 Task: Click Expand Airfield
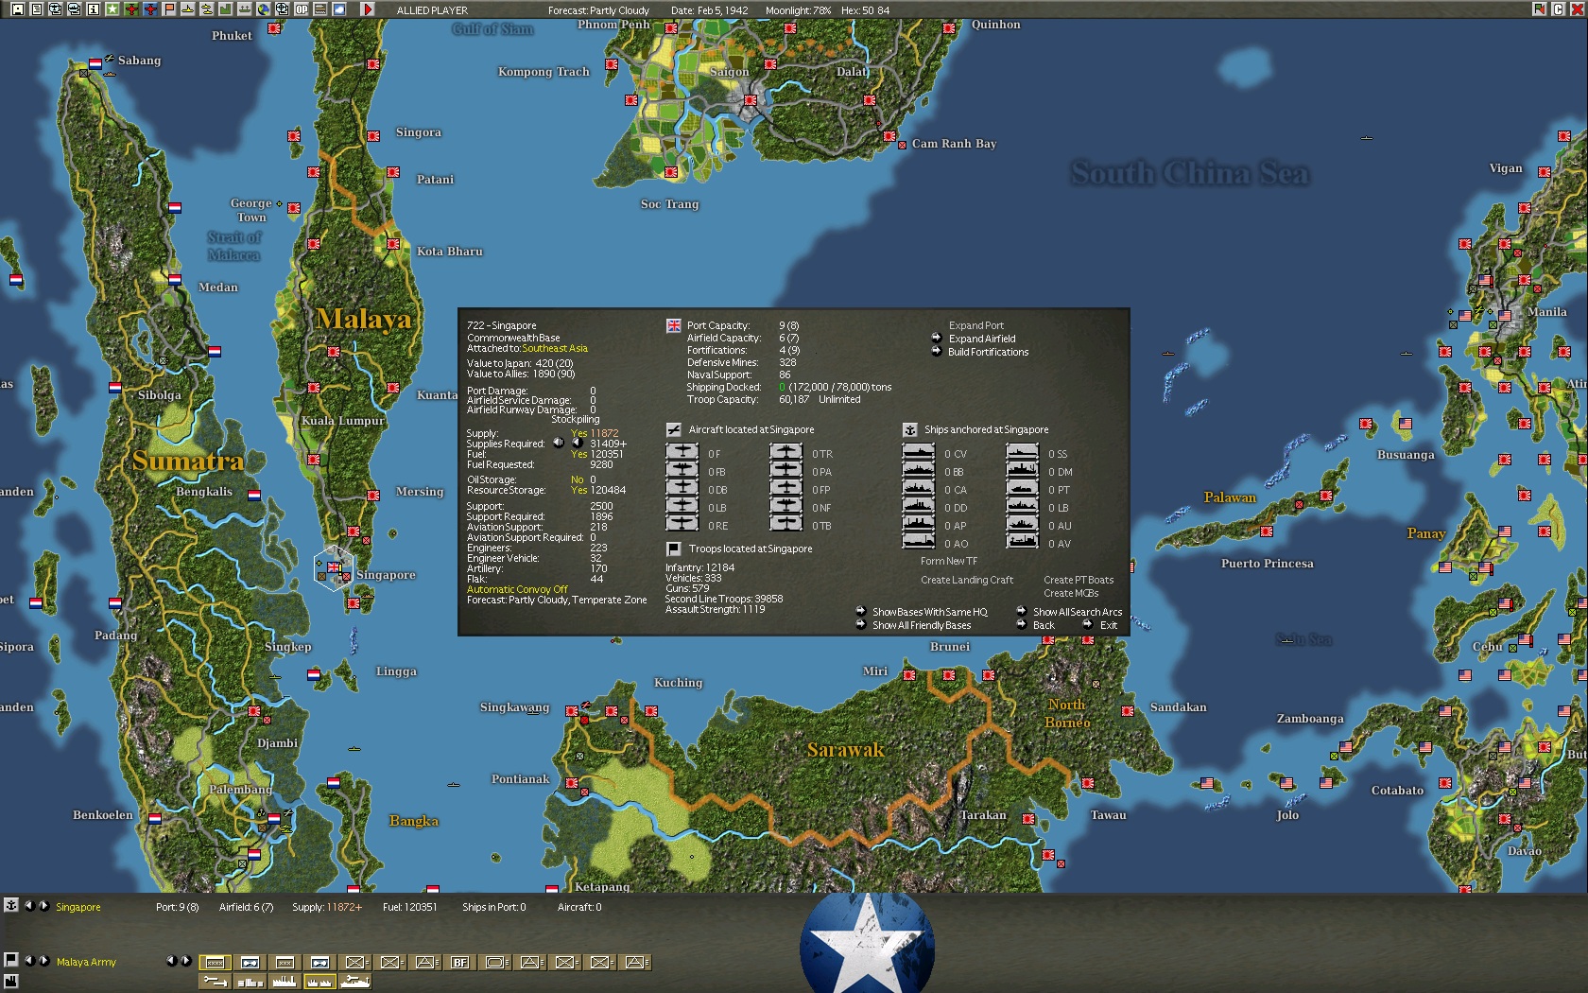[982, 339]
